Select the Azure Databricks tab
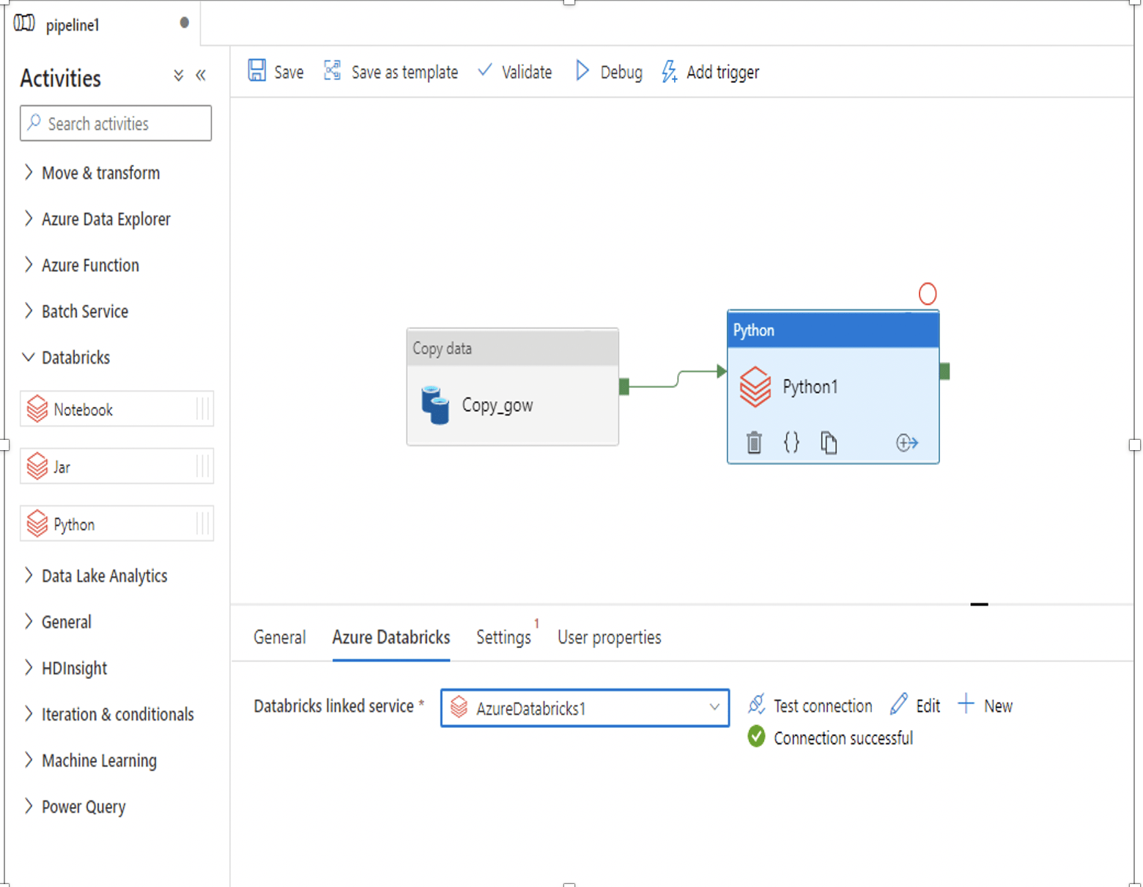1143x887 pixels. pyautogui.click(x=391, y=638)
